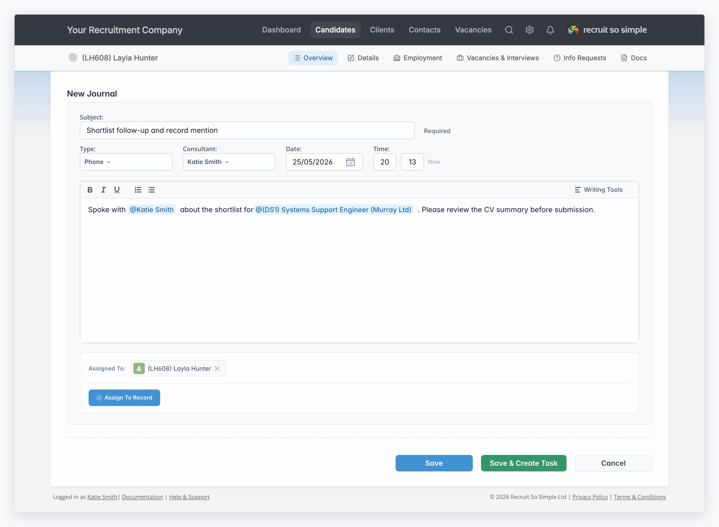This screenshot has width=719, height=527.
Task: Open notifications bell icon
Action: click(x=550, y=30)
